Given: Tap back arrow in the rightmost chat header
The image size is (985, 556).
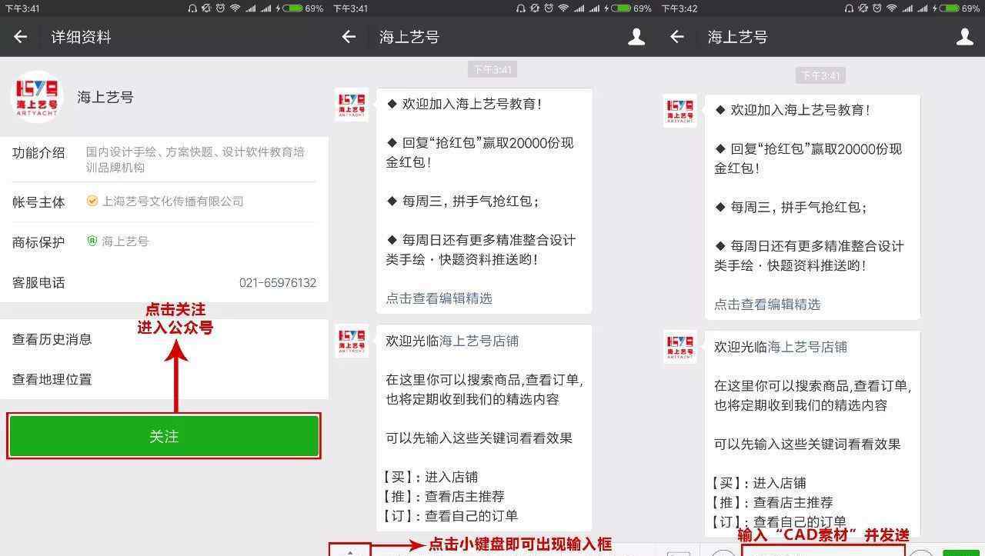Looking at the screenshot, I should [677, 37].
